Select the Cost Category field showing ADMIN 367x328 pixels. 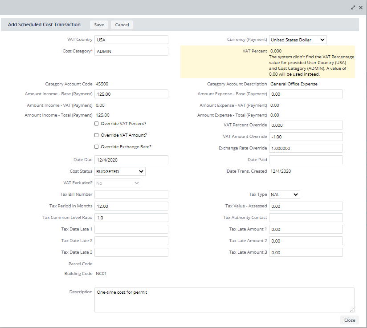pos(131,51)
